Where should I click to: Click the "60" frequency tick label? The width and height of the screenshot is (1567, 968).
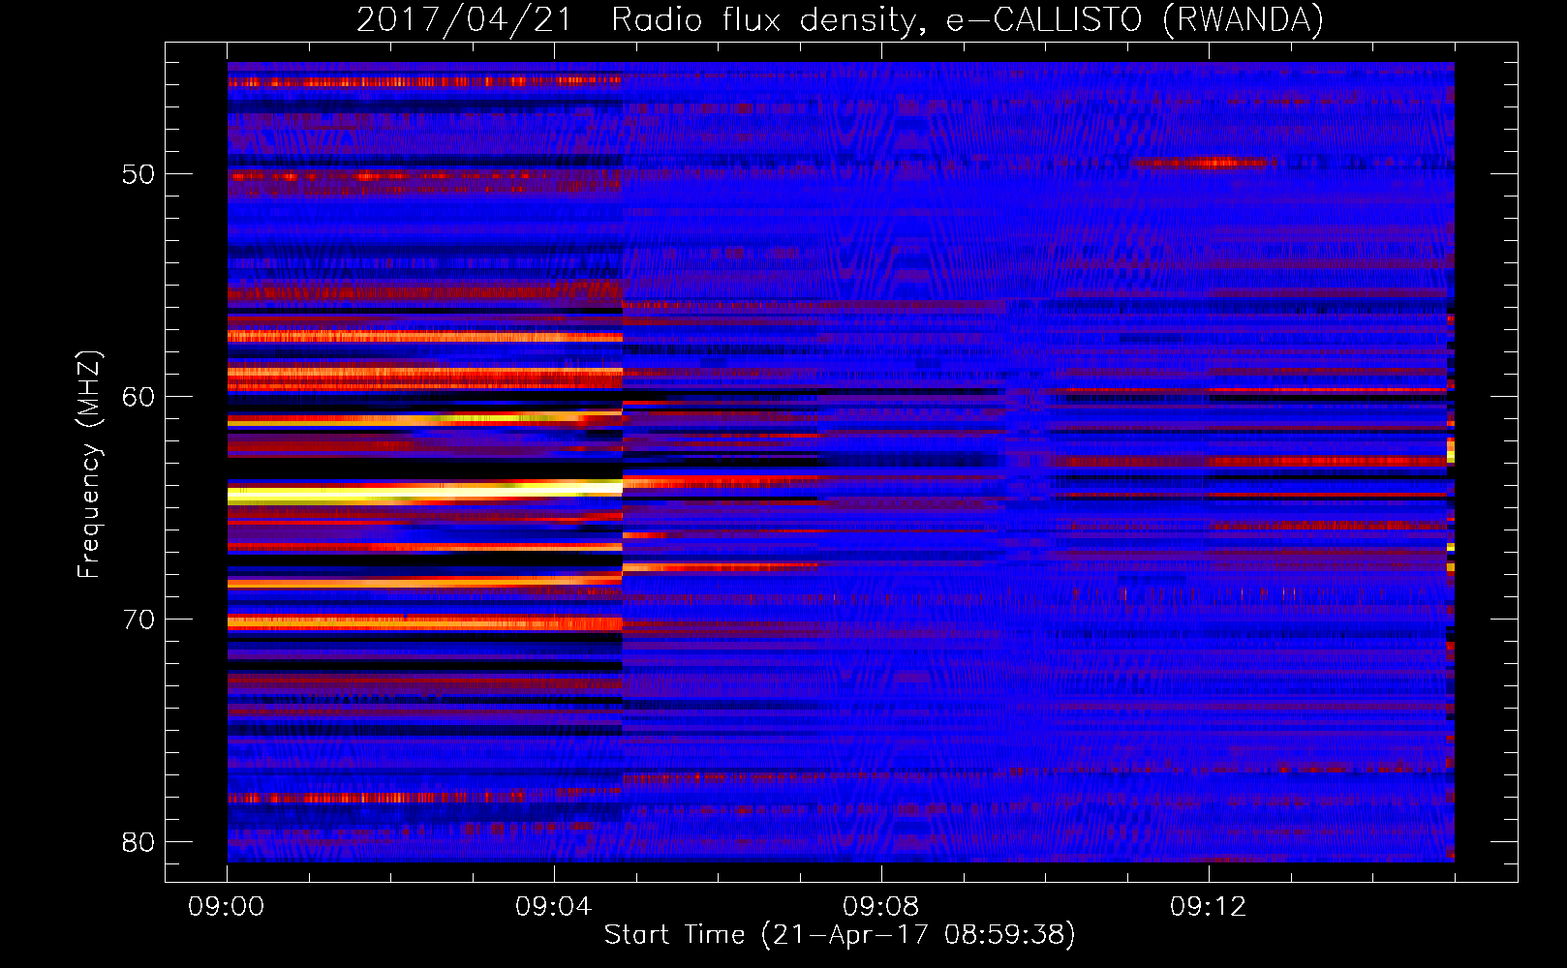(x=138, y=397)
